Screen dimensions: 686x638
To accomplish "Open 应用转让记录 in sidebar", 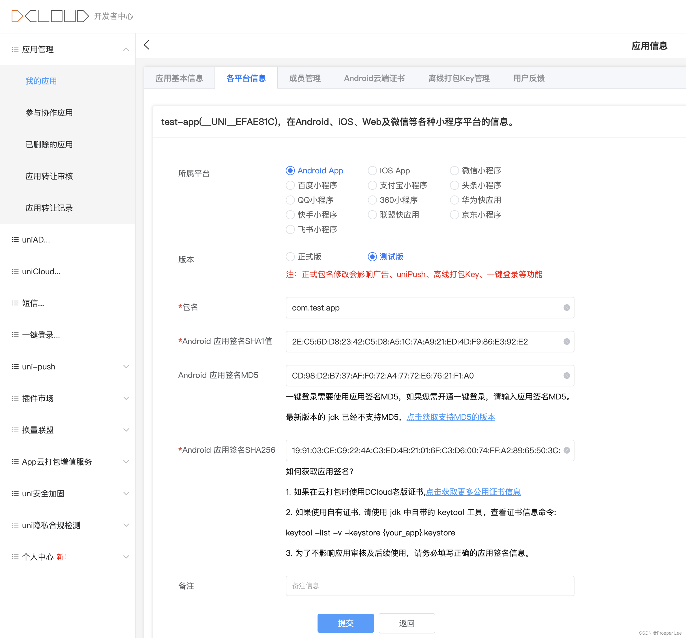I will pyautogui.click(x=49, y=208).
